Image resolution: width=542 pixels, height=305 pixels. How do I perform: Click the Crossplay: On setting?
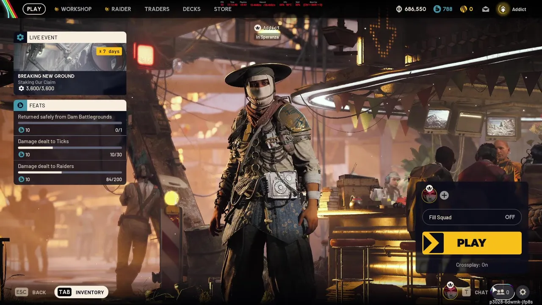(x=472, y=265)
